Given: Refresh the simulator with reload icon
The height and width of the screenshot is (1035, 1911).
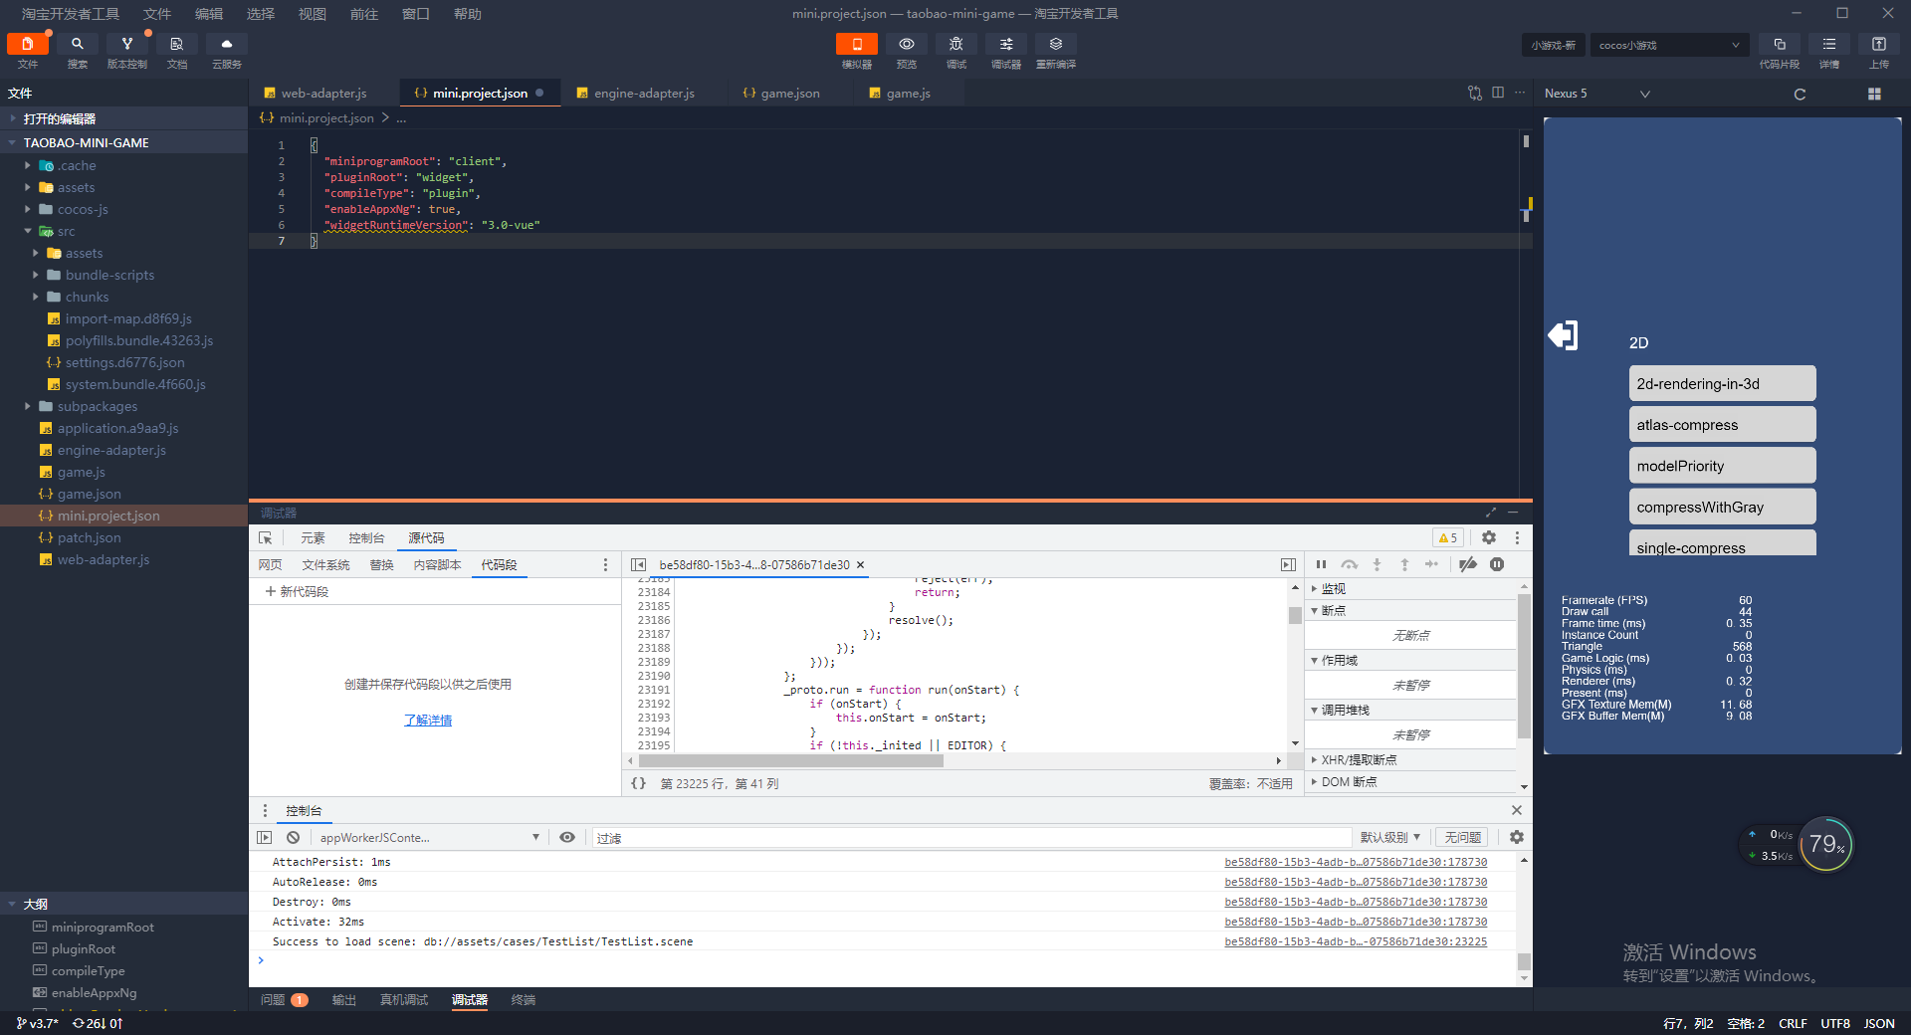Looking at the screenshot, I should point(1800,94).
